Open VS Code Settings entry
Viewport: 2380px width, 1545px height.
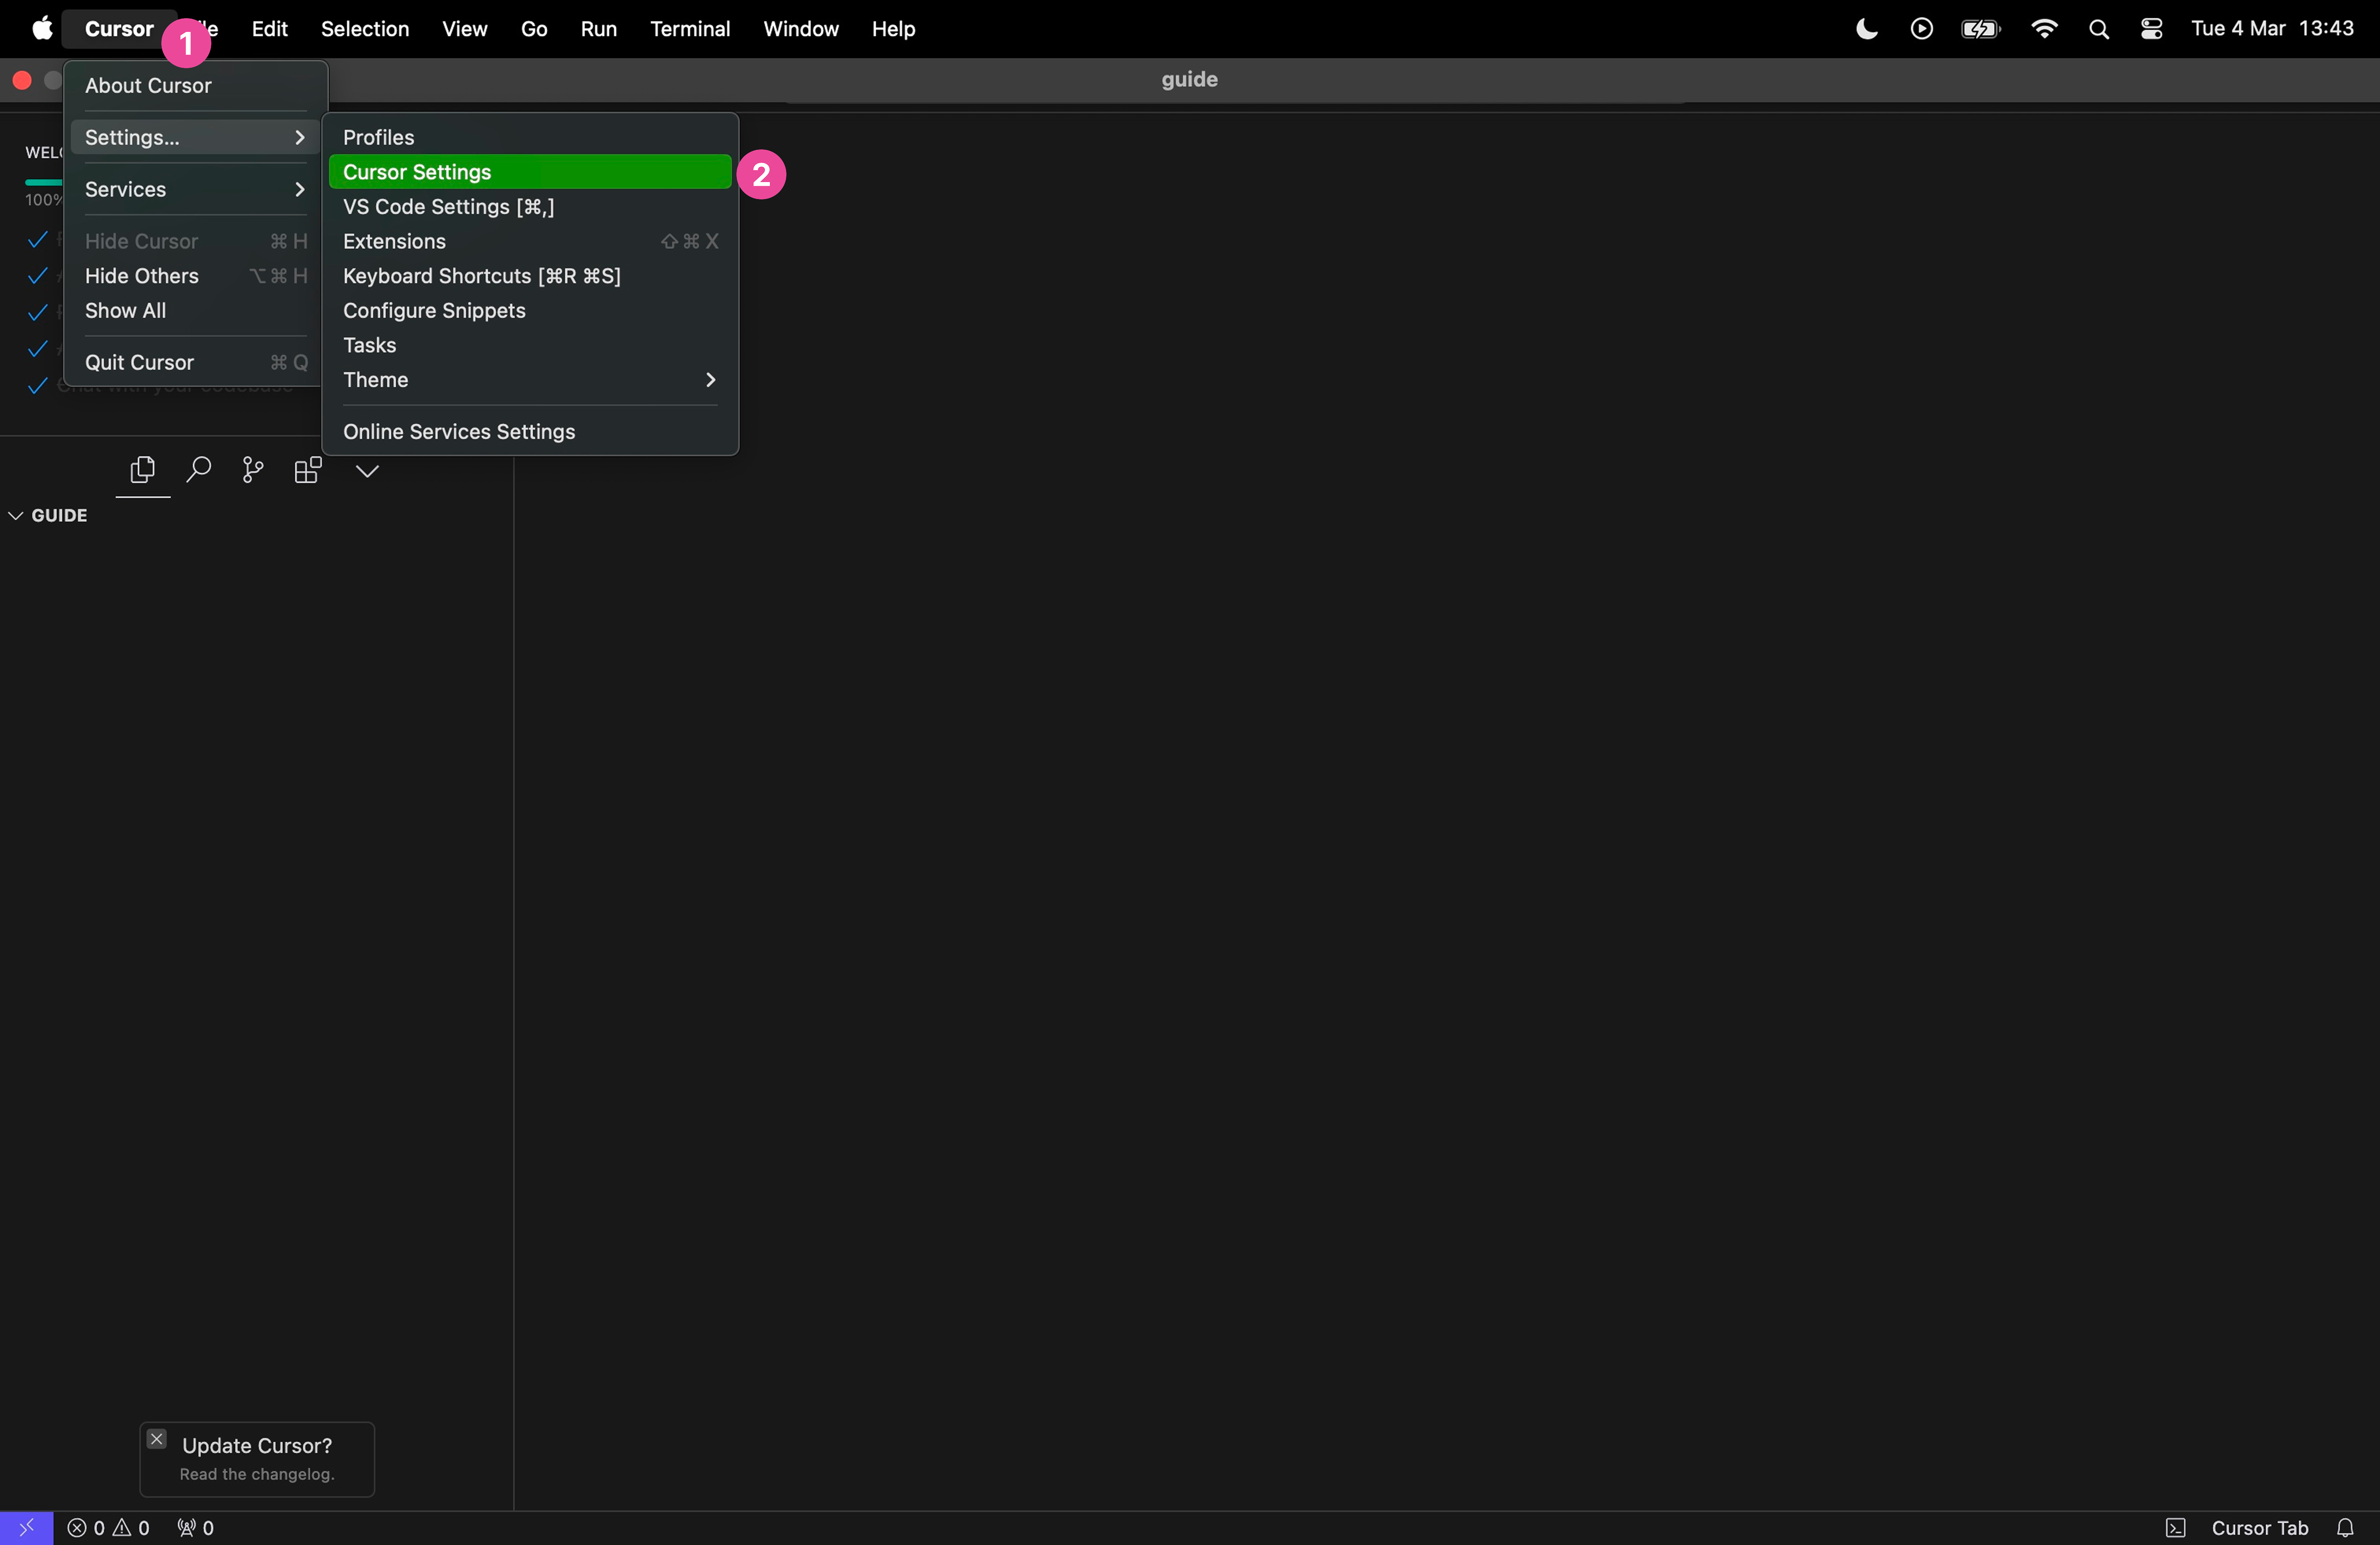530,207
